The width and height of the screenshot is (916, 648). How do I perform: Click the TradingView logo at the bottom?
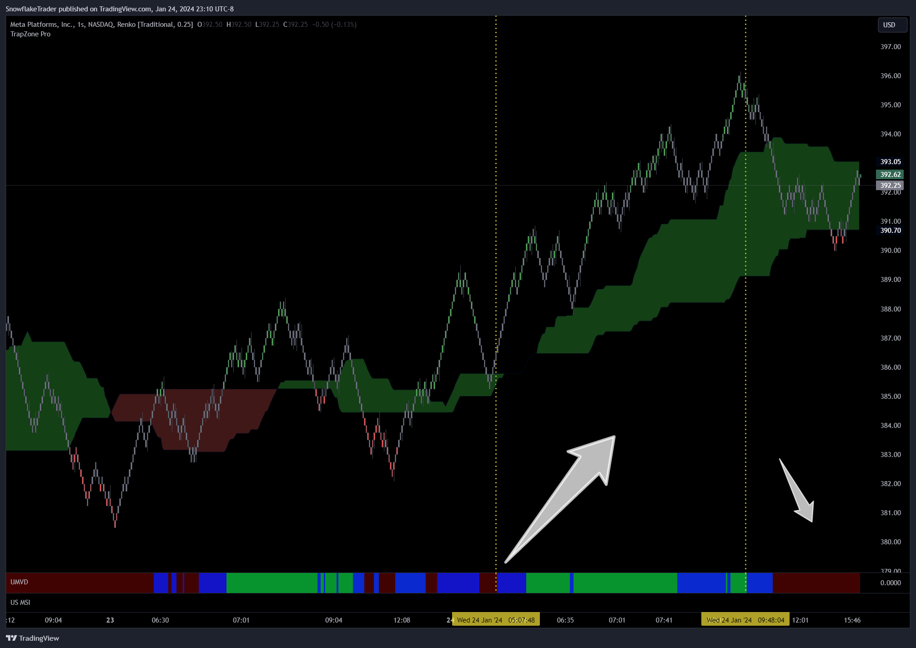point(32,638)
